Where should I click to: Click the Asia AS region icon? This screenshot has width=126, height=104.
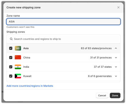click(18, 48)
